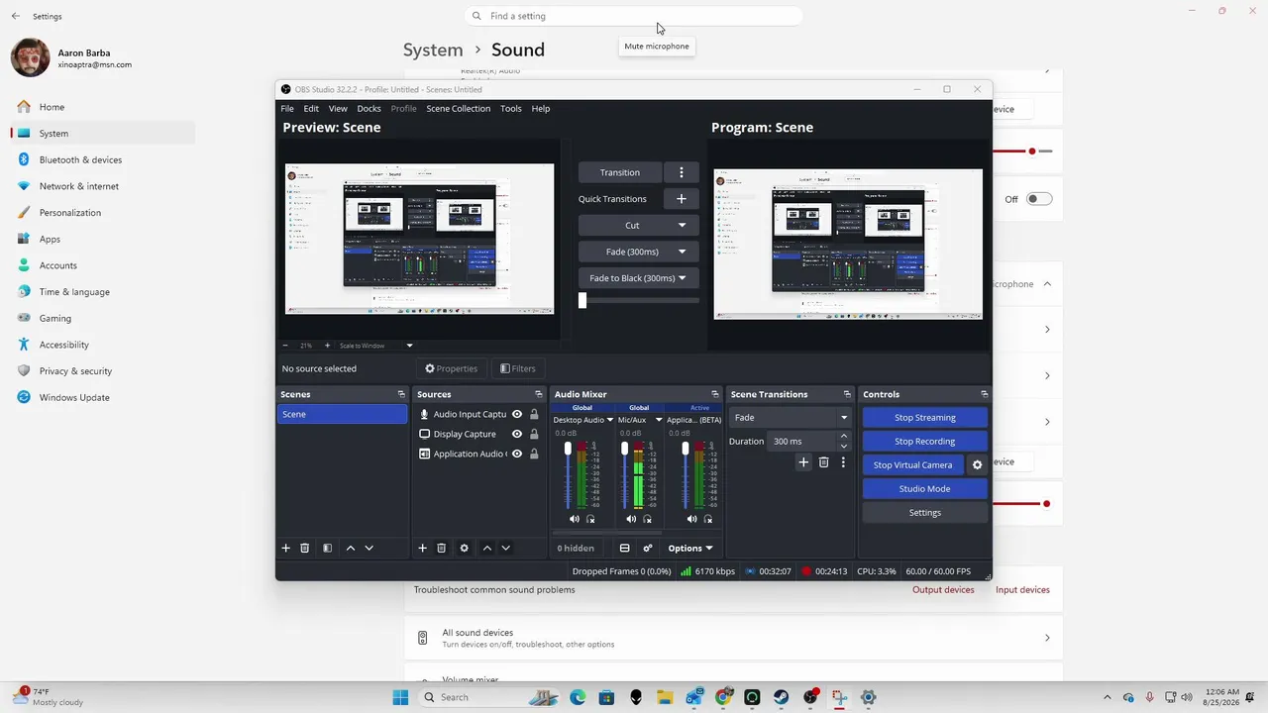Image resolution: width=1268 pixels, height=713 pixels.
Task: Move the scene down in Scenes dock
Action: 370,548
